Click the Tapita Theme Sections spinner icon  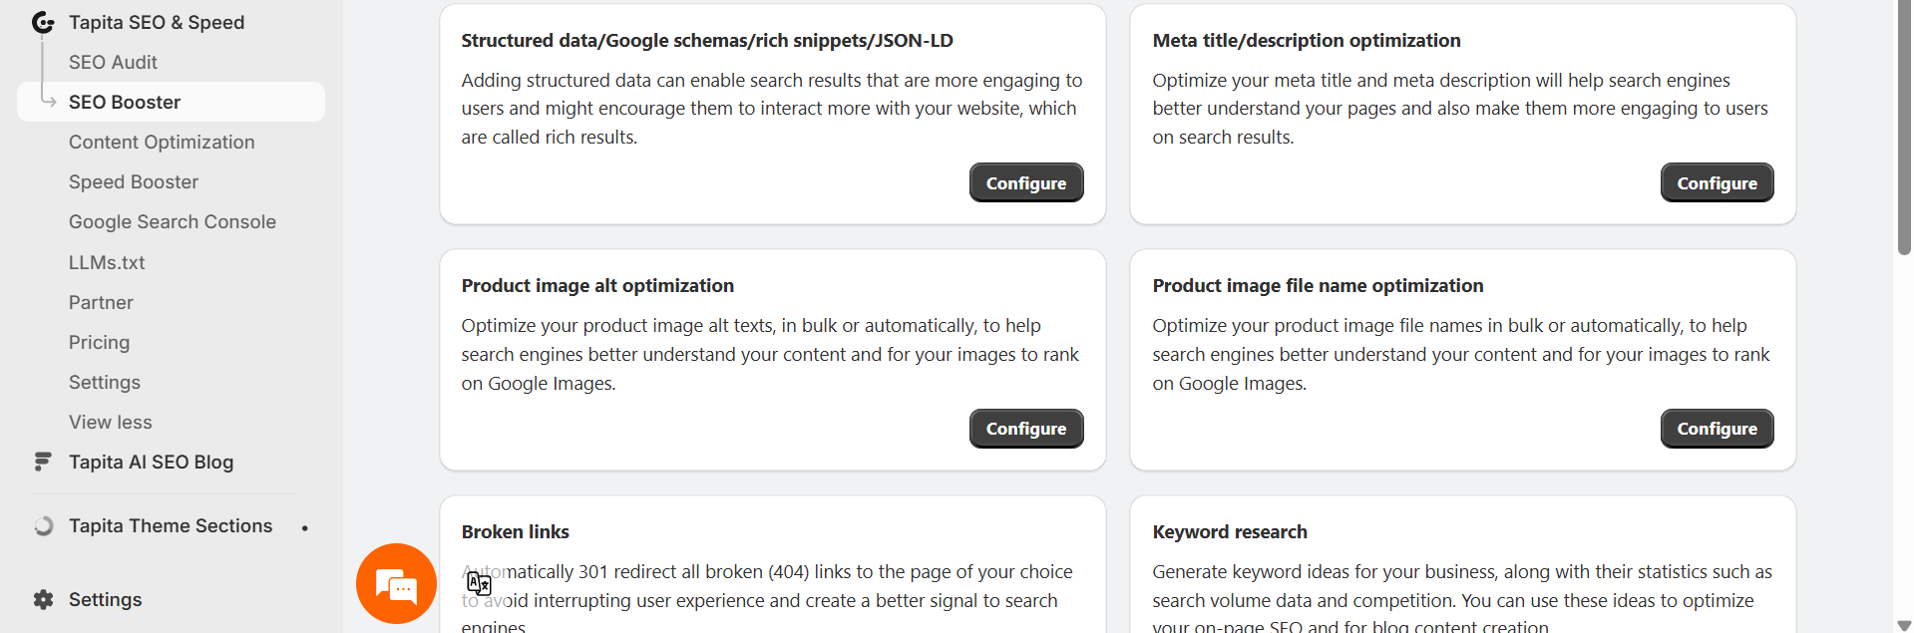[43, 526]
